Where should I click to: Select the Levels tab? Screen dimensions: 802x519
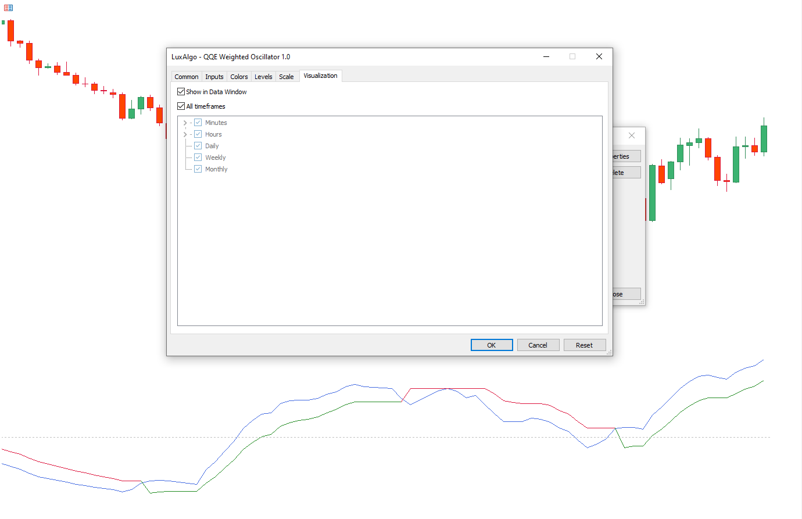pos(263,77)
